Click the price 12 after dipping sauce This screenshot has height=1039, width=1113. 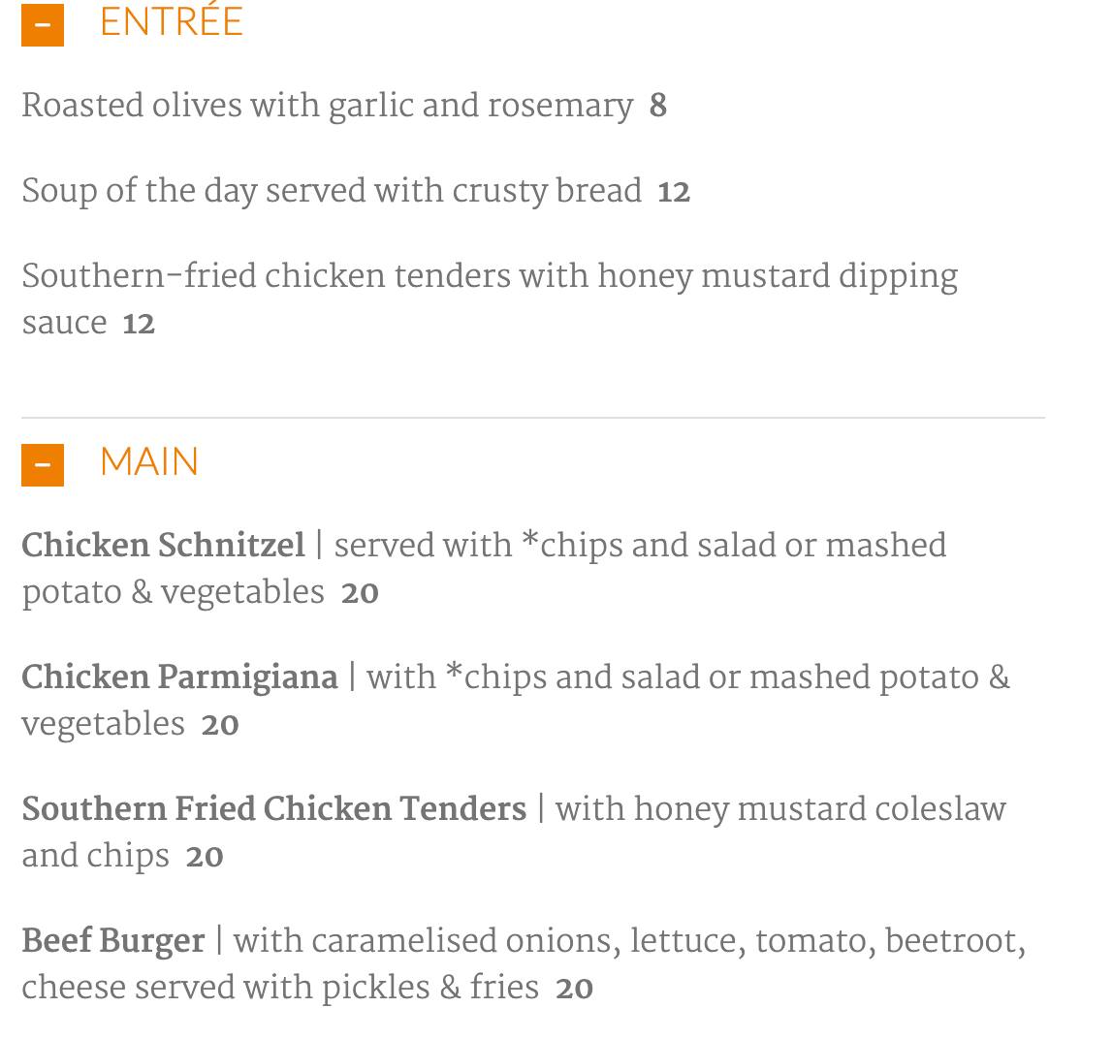coord(139,324)
